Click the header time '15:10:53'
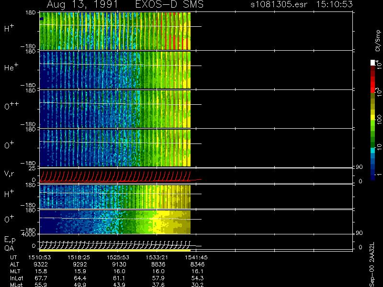The image size is (383, 287). coord(334,4)
